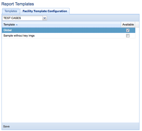Save the facility template configuration
This screenshot has width=142, height=131.
click(x=6, y=126)
